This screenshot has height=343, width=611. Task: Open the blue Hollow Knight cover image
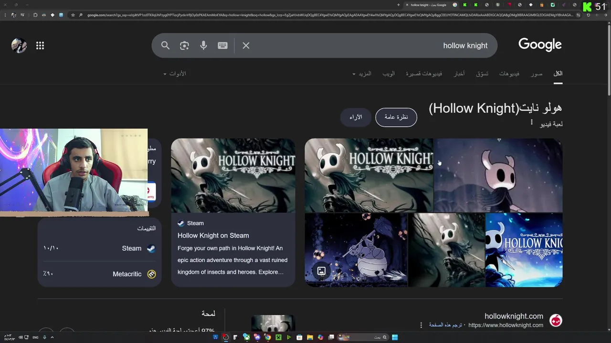[x=524, y=250]
